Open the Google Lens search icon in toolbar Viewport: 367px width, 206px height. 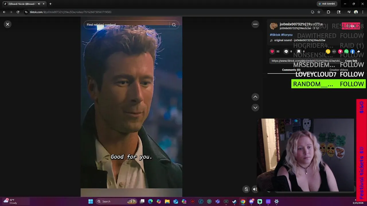tap(339, 12)
